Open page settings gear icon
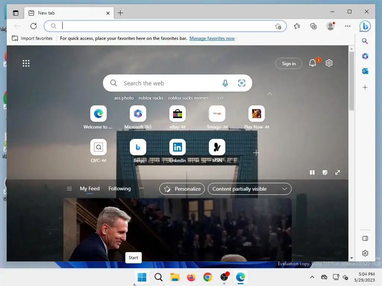The width and height of the screenshot is (382, 286). 329,63
